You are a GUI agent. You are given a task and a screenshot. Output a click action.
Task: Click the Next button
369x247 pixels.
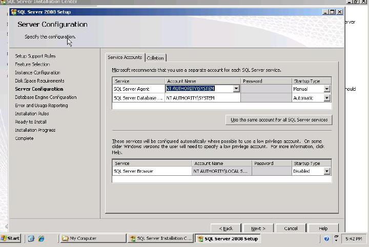point(258,228)
